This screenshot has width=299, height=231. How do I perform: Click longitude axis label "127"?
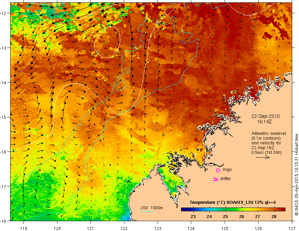pos(292,228)
